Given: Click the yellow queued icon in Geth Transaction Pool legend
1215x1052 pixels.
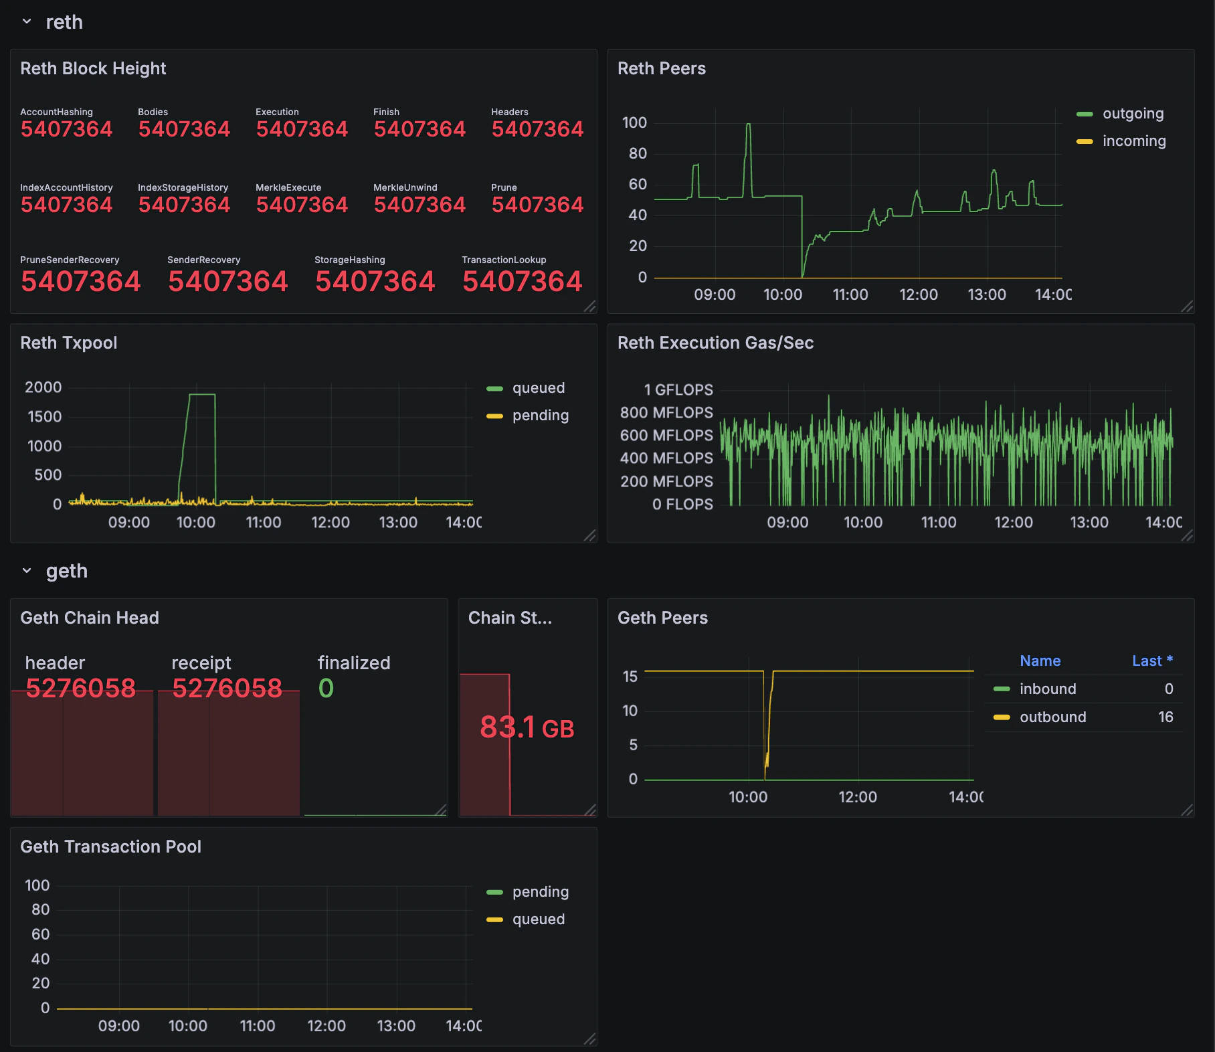Looking at the screenshot, I should click(x=495, y=919).
